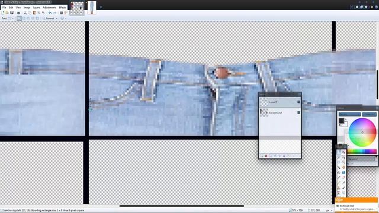Select the Text tool

tap(339, 193)
